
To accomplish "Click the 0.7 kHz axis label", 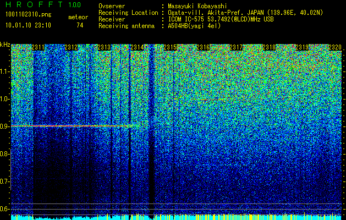I will 4,182.
